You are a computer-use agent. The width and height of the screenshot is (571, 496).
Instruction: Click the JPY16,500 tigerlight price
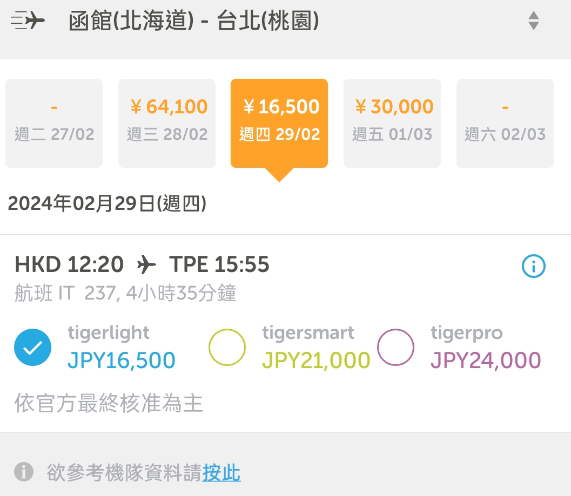click(x=122, y=361)
